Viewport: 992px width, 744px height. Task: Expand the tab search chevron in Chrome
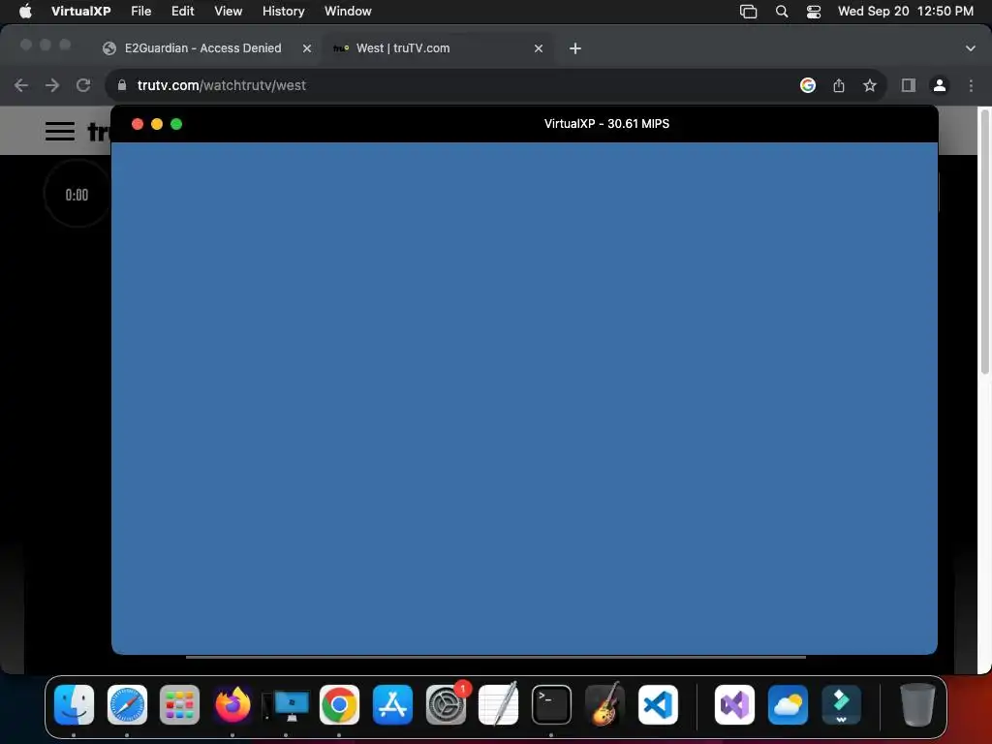[971, 48]
